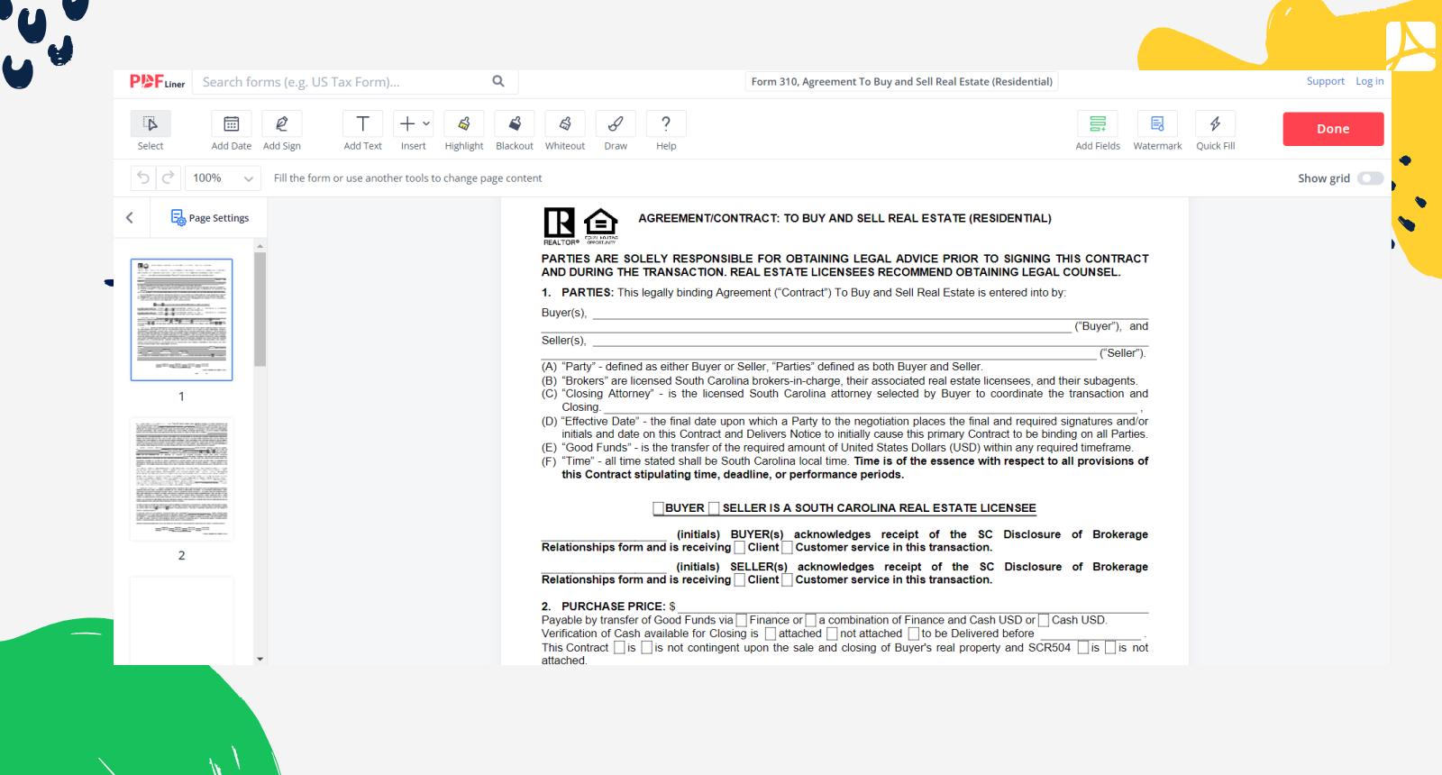This screenshot has height=775, width=1442.
Task: Check Customer service box in SELLER(s) acknowledgment
Action: 787,579
